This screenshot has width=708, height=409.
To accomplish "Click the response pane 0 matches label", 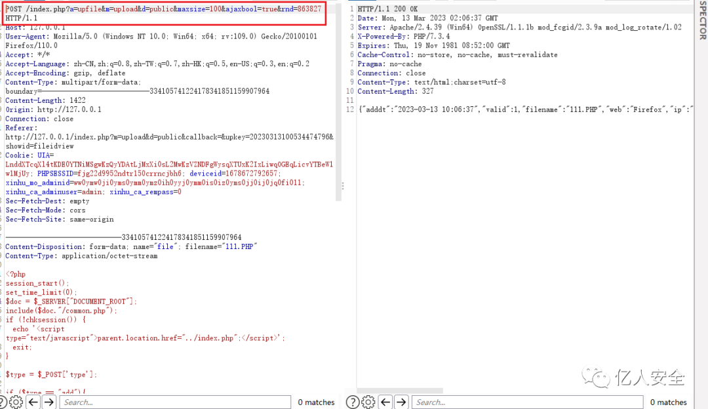I will pyautogui.click(x=668, y=402).
